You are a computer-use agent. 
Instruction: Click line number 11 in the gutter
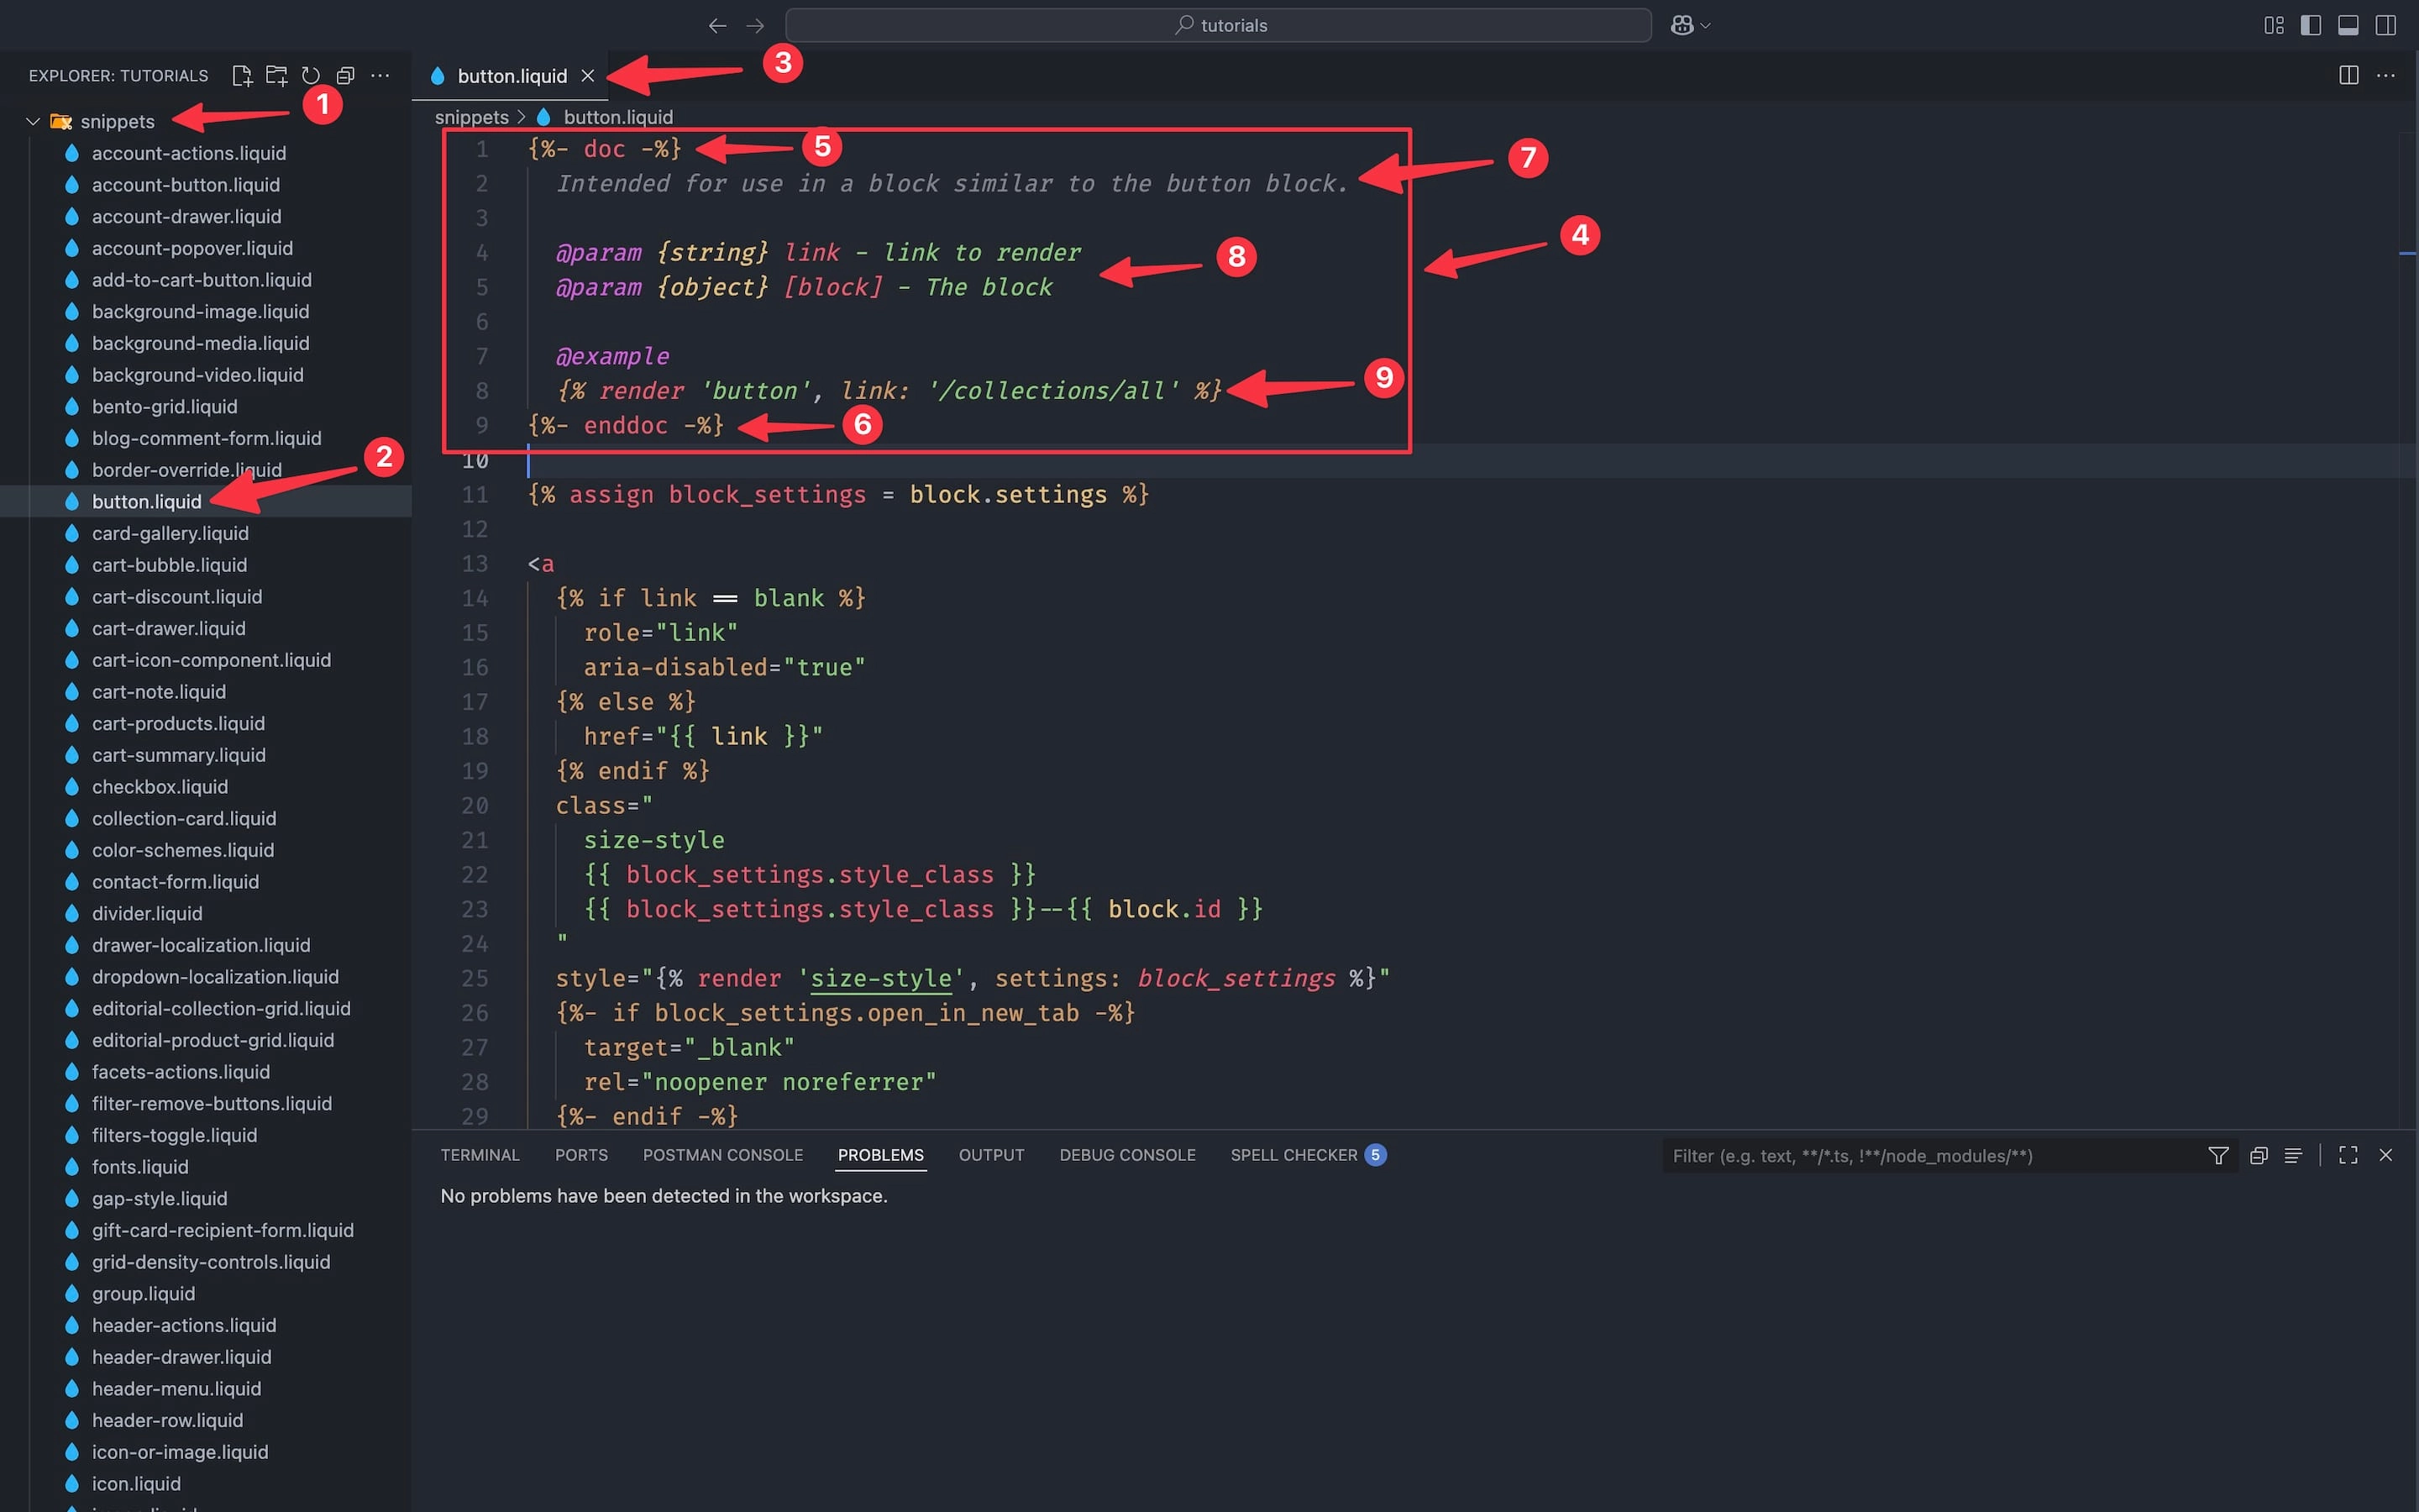point(475,495)
